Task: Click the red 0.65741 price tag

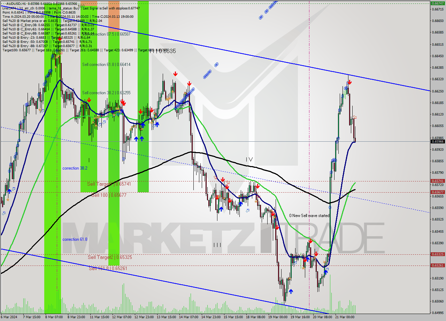Action: click(x=438, y=181)
